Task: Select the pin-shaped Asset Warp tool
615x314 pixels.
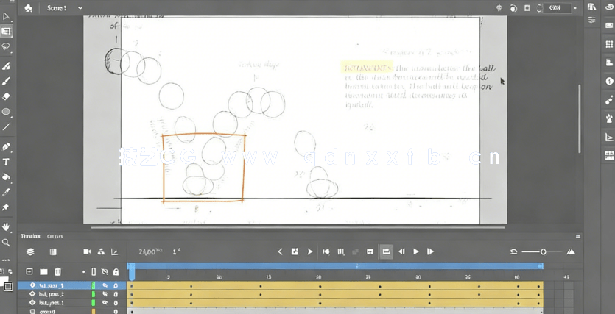Action: pos(6,207)
